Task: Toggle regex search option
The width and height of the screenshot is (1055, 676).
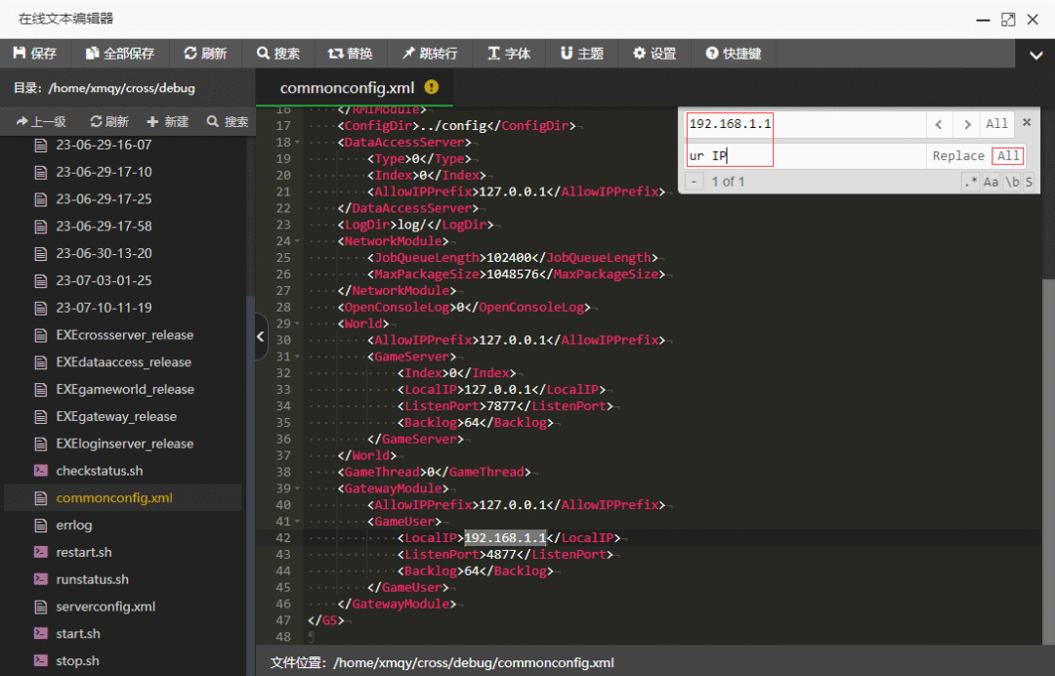Action: [x=970, y=182]
